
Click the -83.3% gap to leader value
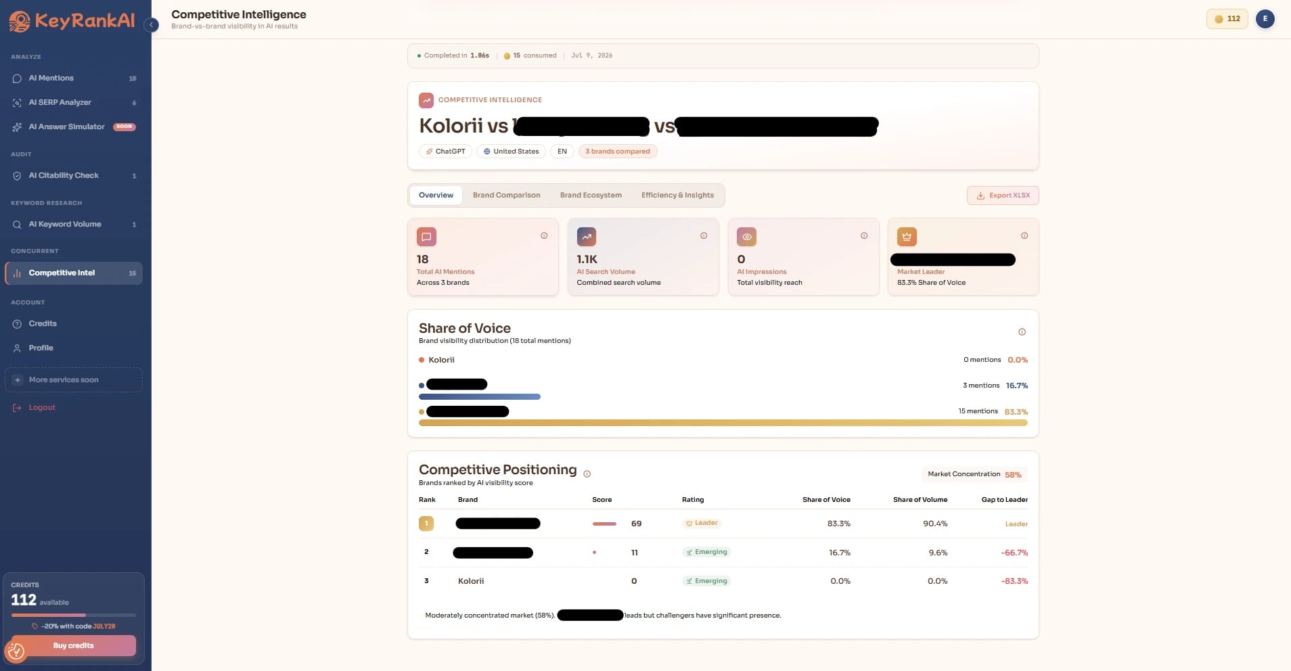click(x=1014, y=582)
